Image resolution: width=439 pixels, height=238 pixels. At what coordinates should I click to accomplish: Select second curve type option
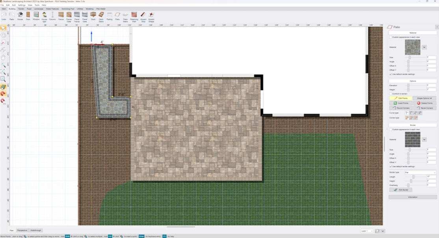point(411,113)
